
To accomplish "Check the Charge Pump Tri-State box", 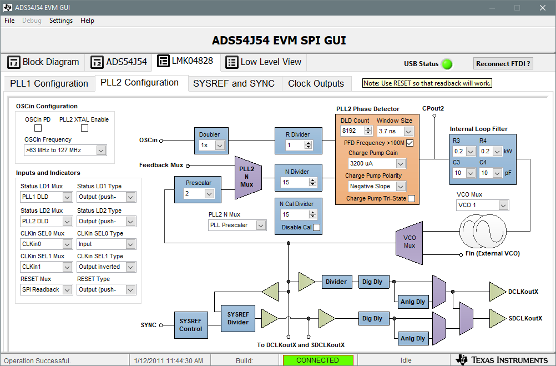I will pos(412,198).
